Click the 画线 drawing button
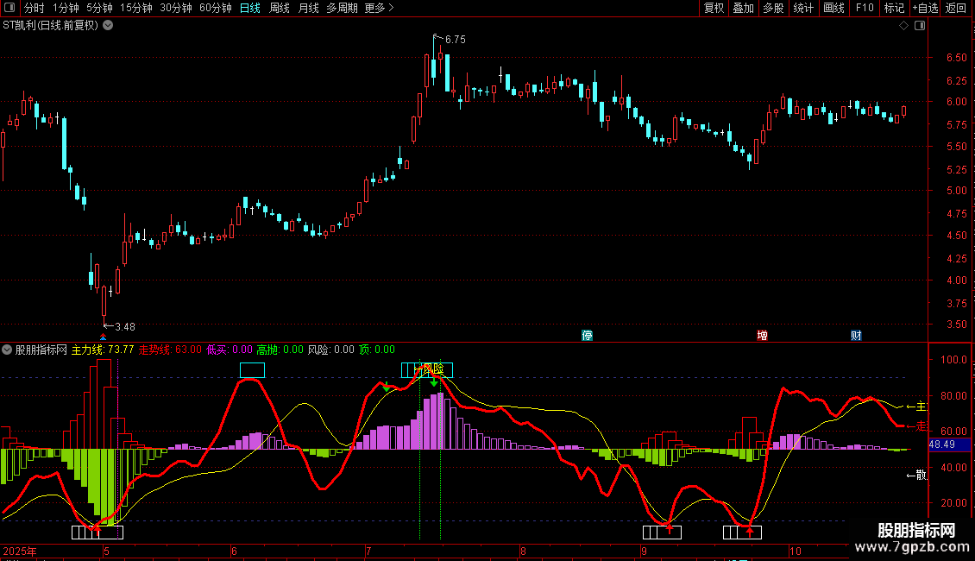Viewport: 975px width, 561px height. (833, 9)
